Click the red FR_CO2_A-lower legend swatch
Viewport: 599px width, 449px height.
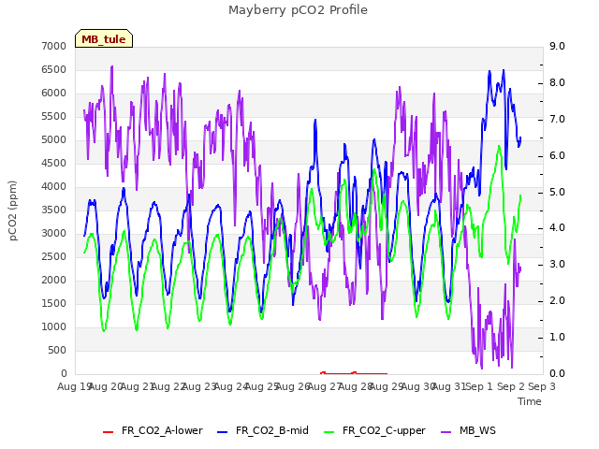(x=109, y=432)
